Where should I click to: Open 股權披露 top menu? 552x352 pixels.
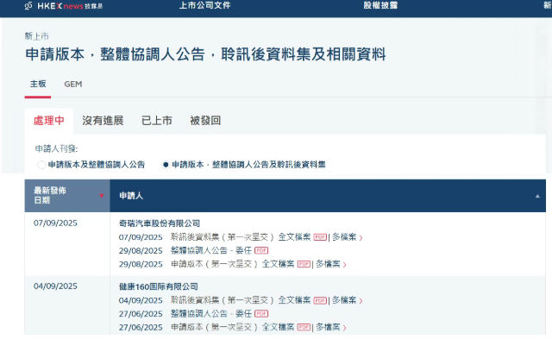click(380, 5)
